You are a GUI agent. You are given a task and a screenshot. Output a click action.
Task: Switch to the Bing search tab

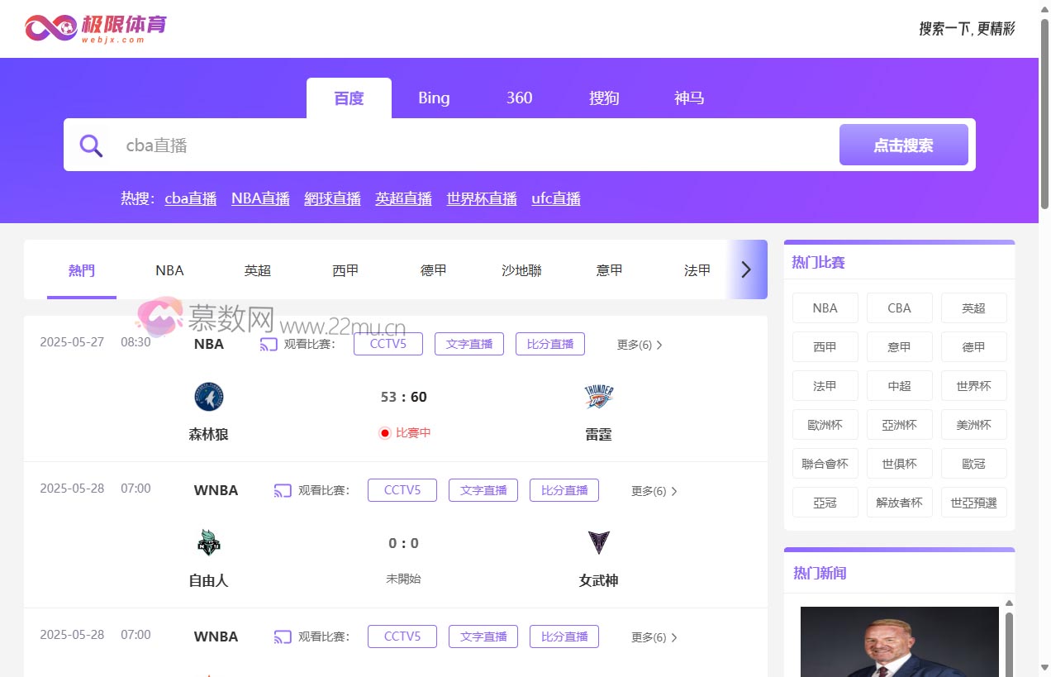(x=434, y=98)
